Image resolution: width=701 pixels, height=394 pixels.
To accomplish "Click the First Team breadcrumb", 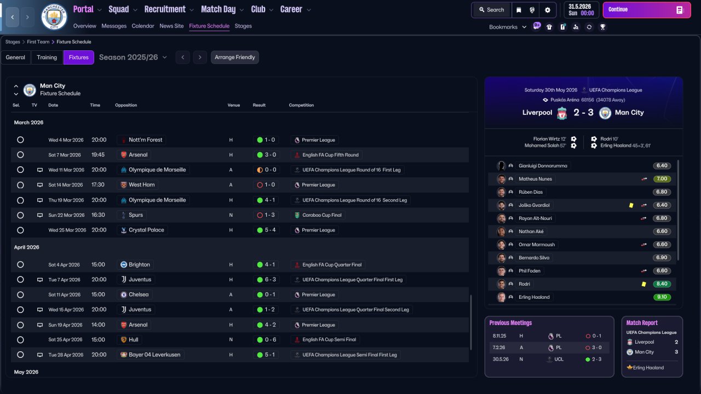I will click(x=38, y=42).
